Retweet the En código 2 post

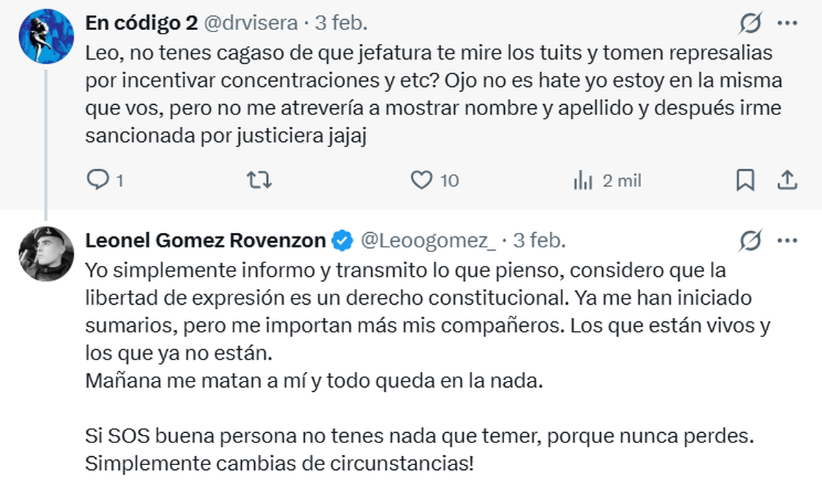(x=260, y=180)
